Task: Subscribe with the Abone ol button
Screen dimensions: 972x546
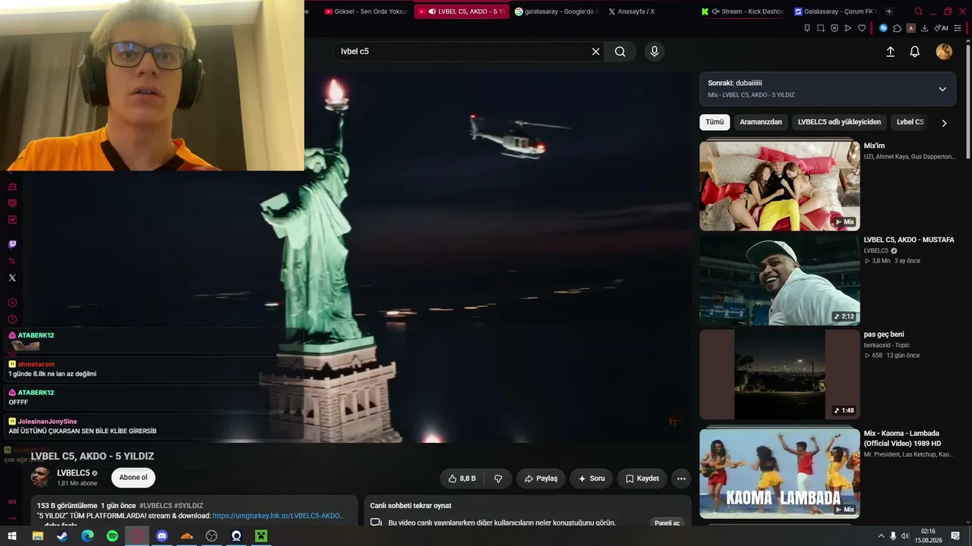Action: coord(133,478)
